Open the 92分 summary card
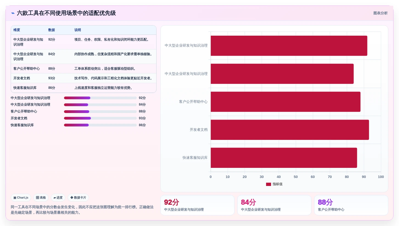The width and height of the screenshot is (399, 226). tap(197, 205)
